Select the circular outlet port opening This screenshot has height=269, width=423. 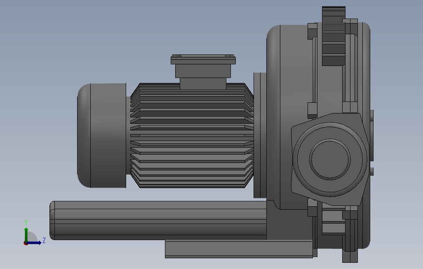coord(330,159)
